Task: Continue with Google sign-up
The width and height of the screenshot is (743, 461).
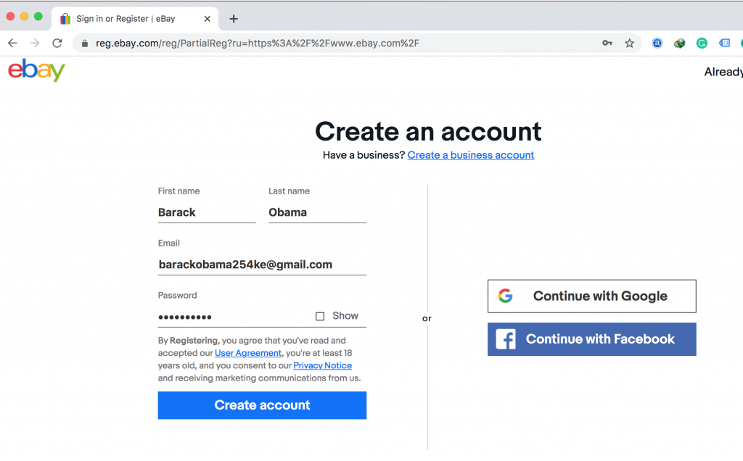Action: [591, 296]
